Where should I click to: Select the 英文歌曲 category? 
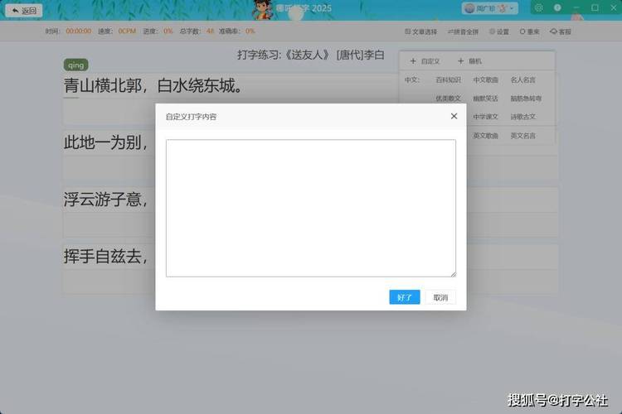pos(485,136)
